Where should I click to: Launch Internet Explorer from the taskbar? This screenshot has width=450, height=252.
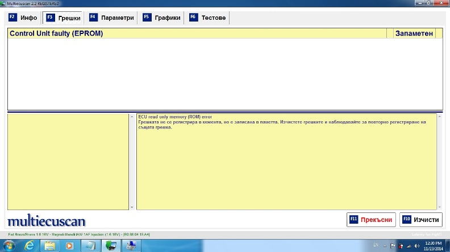coord(30,245)
